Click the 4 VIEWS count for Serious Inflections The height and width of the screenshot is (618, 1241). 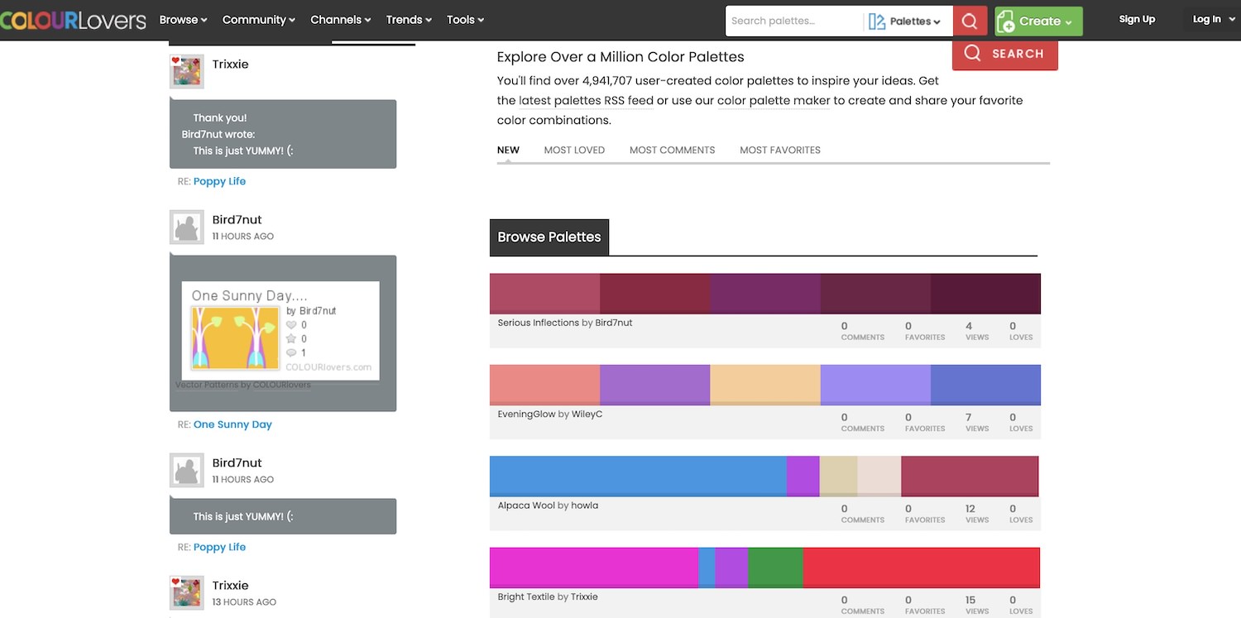coord(977,331)
